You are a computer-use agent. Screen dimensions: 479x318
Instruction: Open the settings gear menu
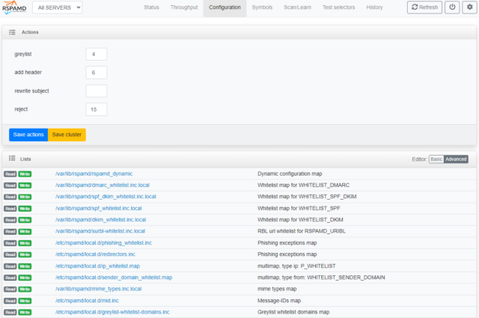469,7
